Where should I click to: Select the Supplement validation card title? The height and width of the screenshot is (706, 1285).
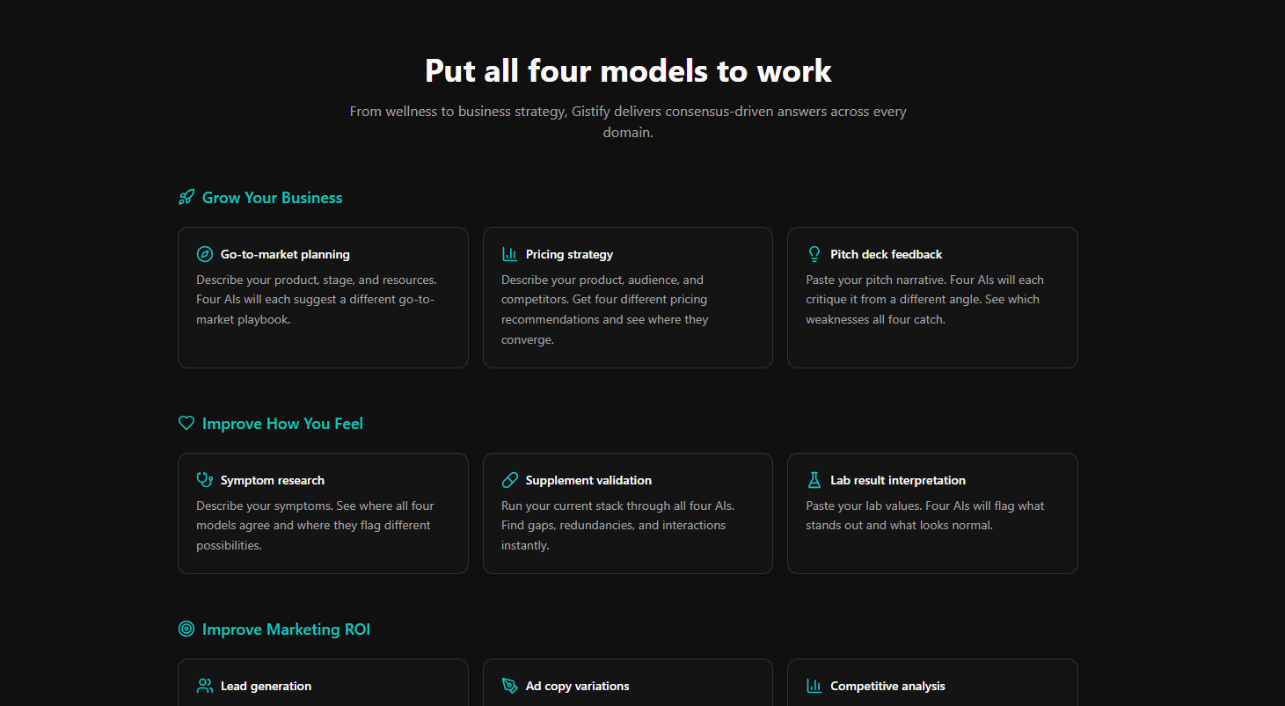pos(588,480)
